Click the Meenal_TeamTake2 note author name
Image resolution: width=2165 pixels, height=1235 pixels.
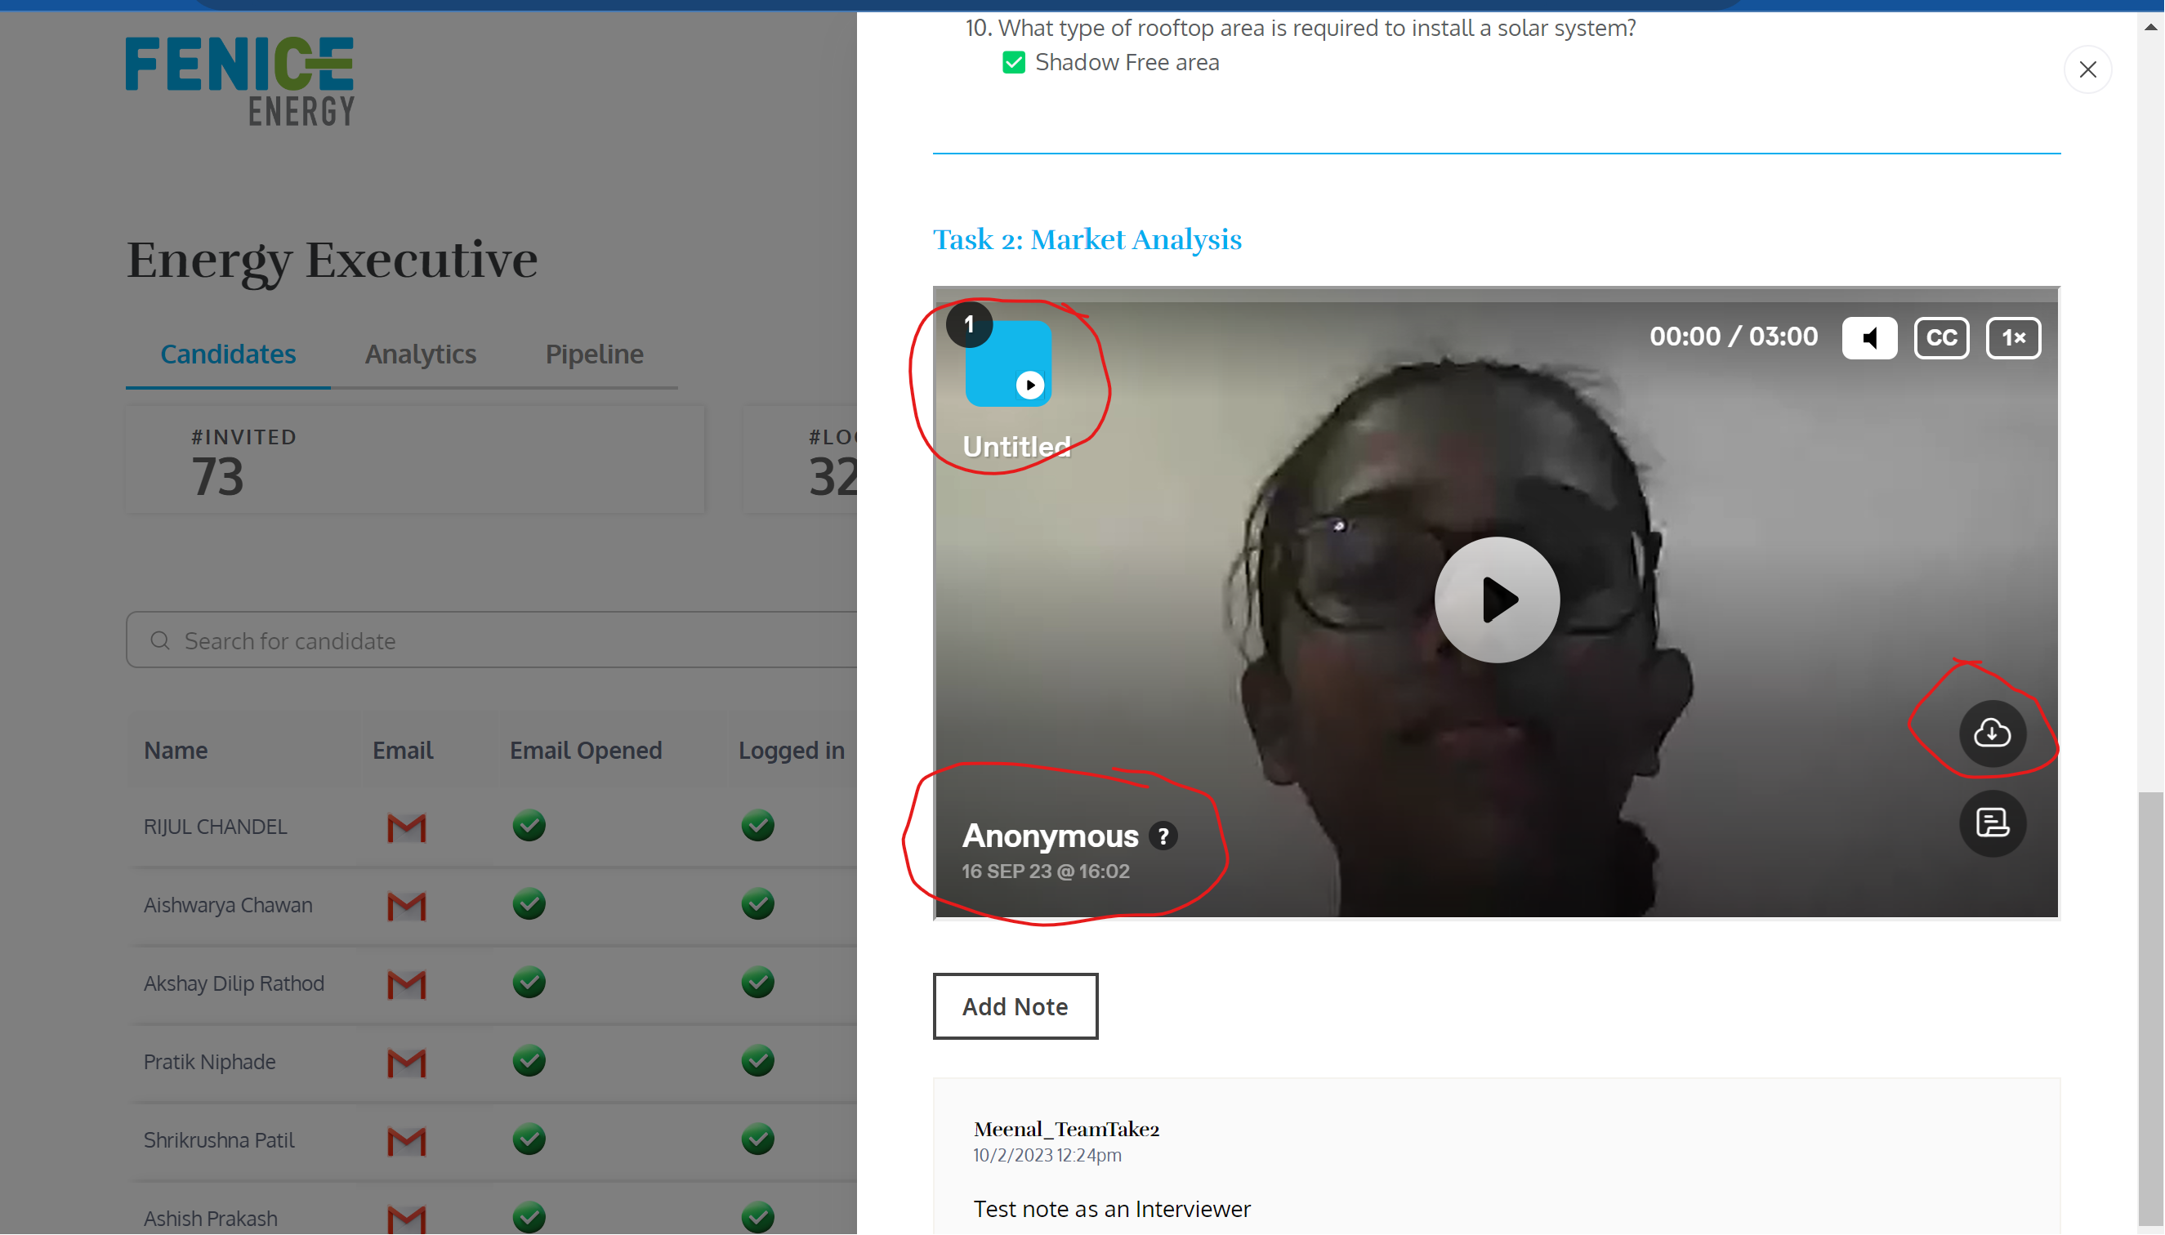[1066, 1129]
